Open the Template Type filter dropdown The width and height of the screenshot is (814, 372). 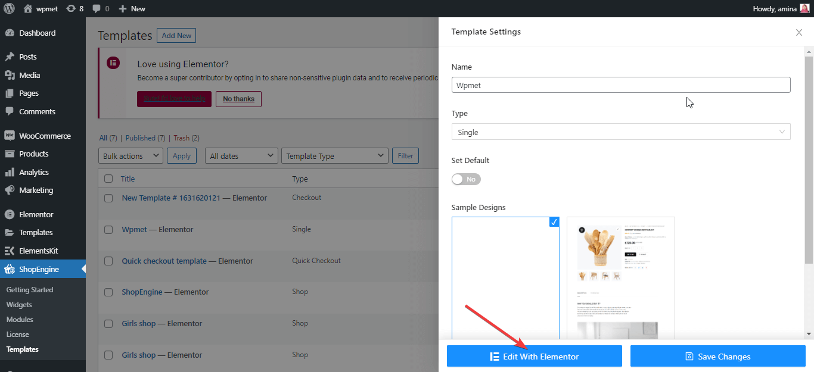(334, 156)
